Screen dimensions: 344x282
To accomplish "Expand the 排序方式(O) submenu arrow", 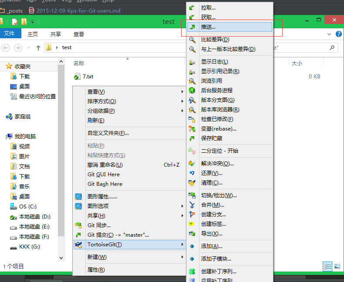I will pyautogui.click(x=182, y=101).
